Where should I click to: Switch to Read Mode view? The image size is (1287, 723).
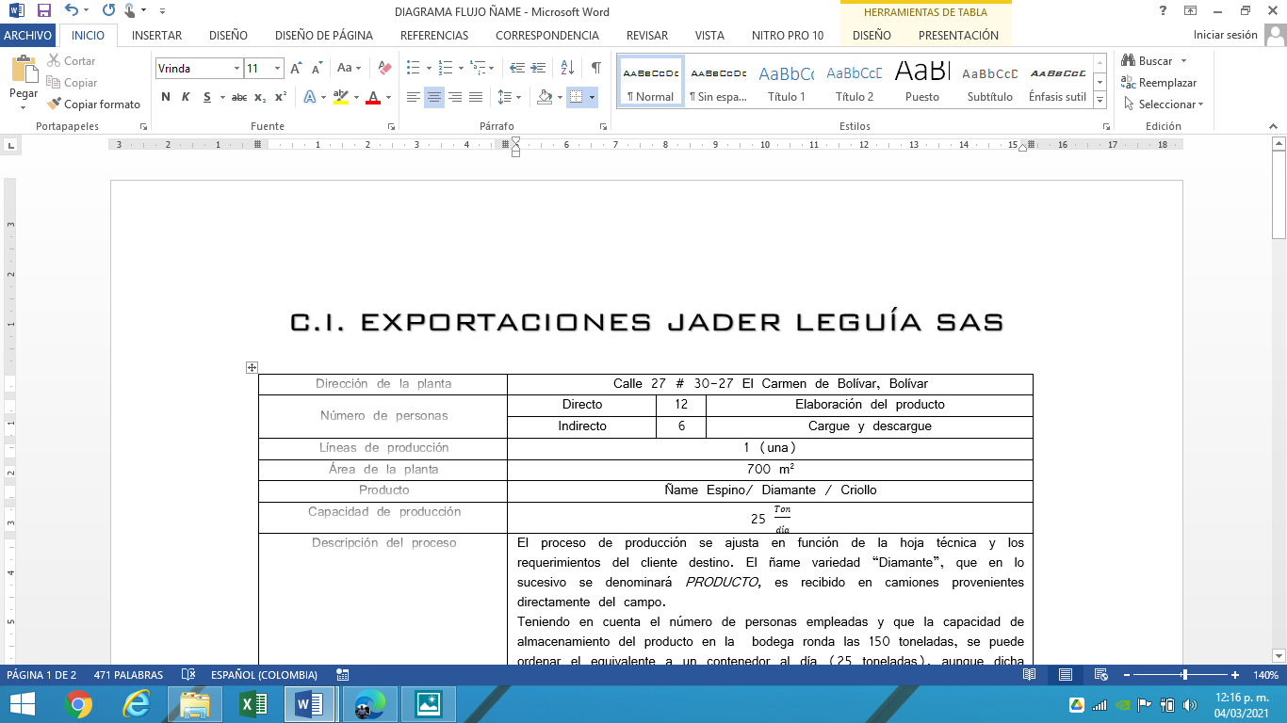pyautogui.click(x=1030, y=675)
